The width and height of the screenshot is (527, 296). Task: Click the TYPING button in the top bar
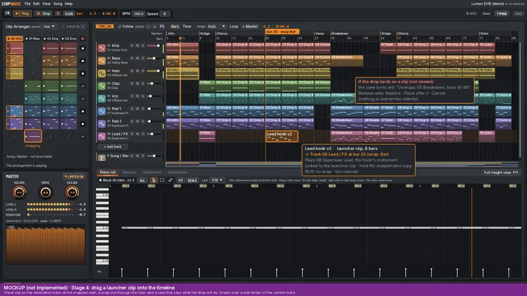[x=502, y=14]
